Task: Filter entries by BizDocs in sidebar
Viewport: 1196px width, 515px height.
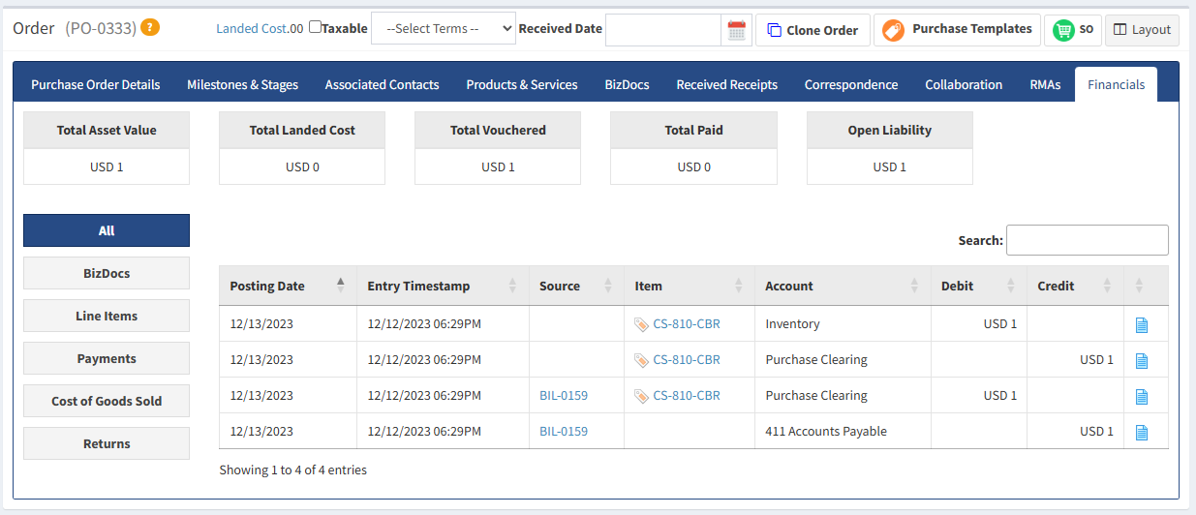Action: coord(107,273)
